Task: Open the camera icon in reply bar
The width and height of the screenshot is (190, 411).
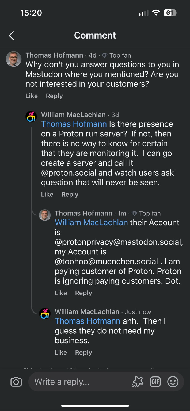Action: click(x=16, y=382)
